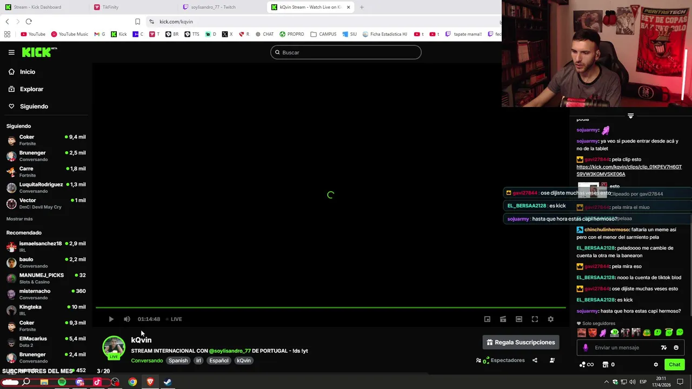Mute the stream volume
Viewport: 692px width, 389px height.
coord(127,319)
